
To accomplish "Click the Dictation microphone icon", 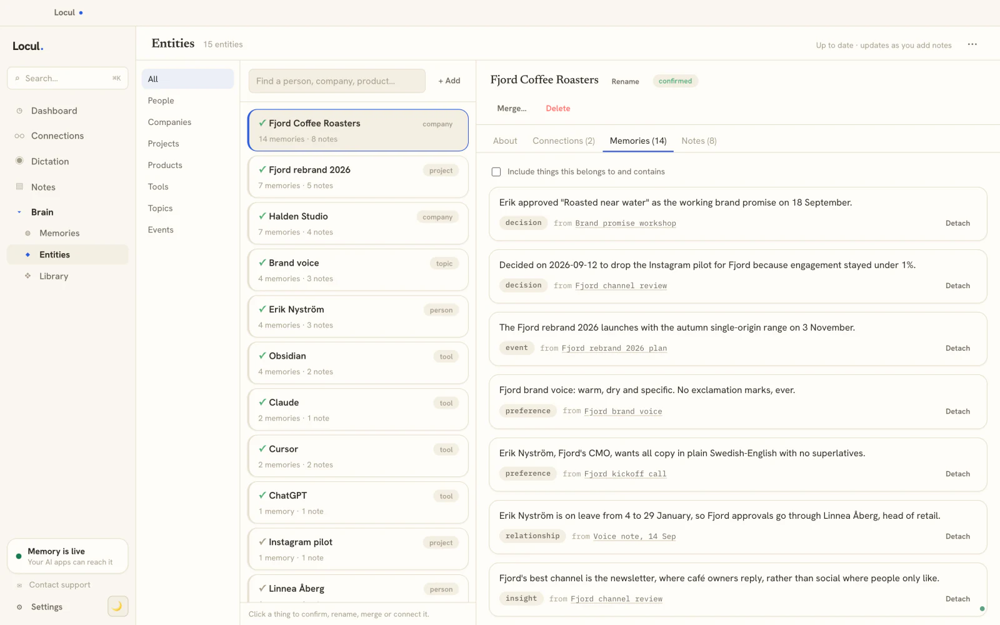I will tap(19, 161).
